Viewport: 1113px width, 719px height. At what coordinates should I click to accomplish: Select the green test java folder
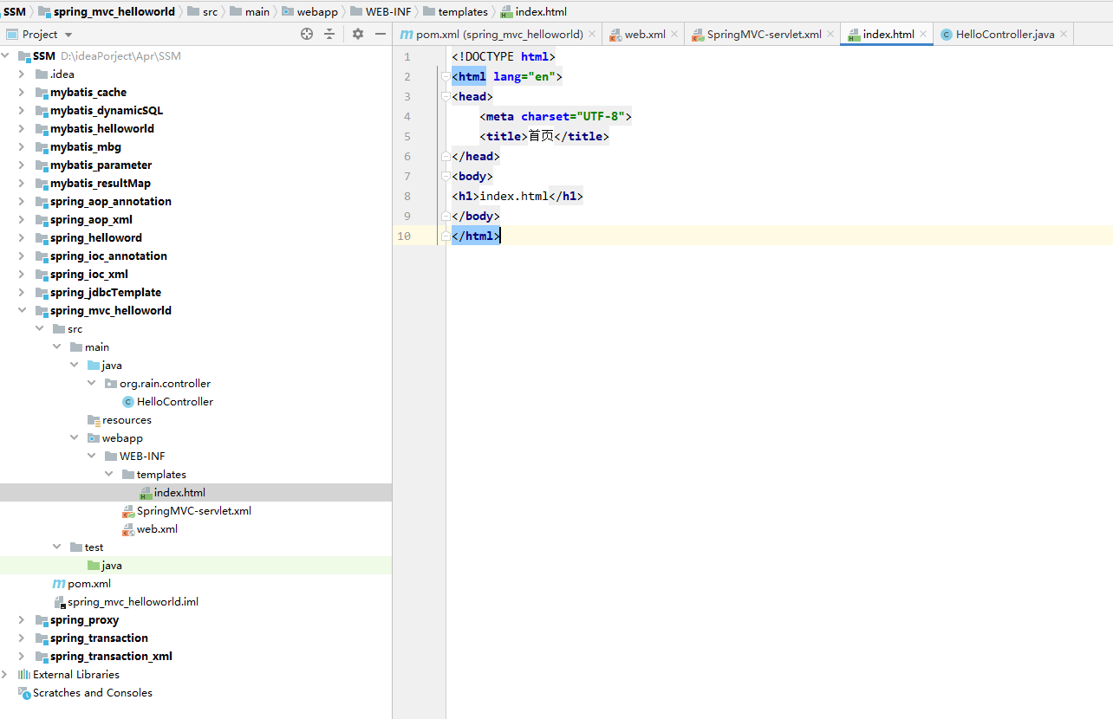click(x=112, y=565)
